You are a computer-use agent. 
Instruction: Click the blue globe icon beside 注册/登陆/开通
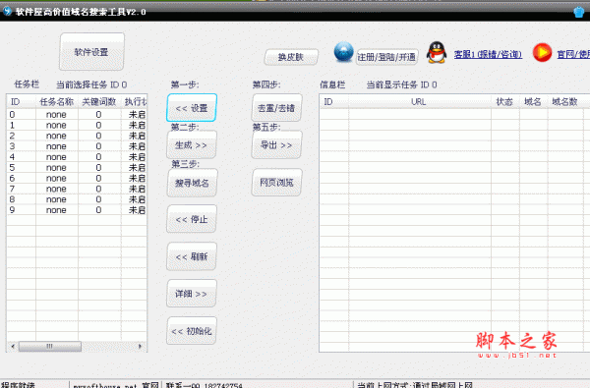click(343, 52)
